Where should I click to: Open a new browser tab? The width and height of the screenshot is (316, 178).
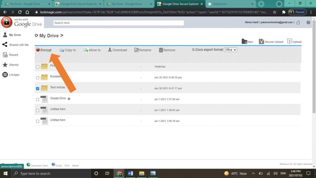261,4
